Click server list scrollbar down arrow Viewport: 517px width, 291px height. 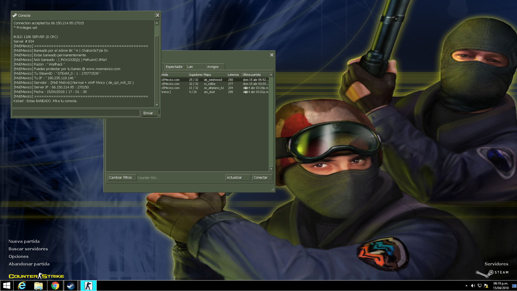(271, 169)
